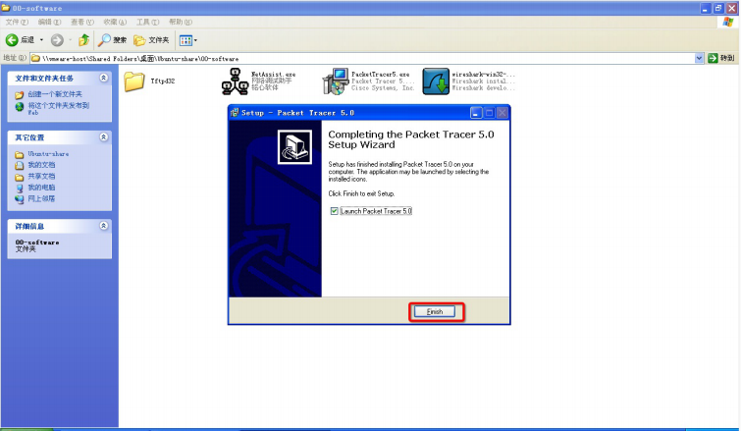Click the Tftpd32 folder name text
Viewport: 741px width, 431px height.
tap(163, 81)
